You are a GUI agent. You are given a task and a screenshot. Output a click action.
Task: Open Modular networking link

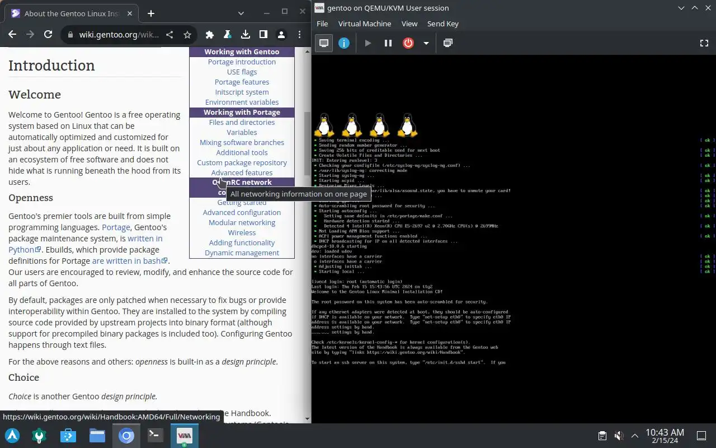pos(242,222)
